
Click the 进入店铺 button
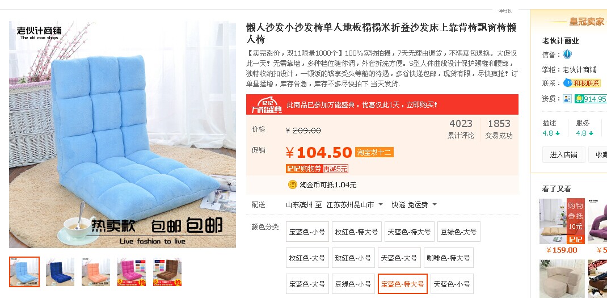click(x=563, y=154)
